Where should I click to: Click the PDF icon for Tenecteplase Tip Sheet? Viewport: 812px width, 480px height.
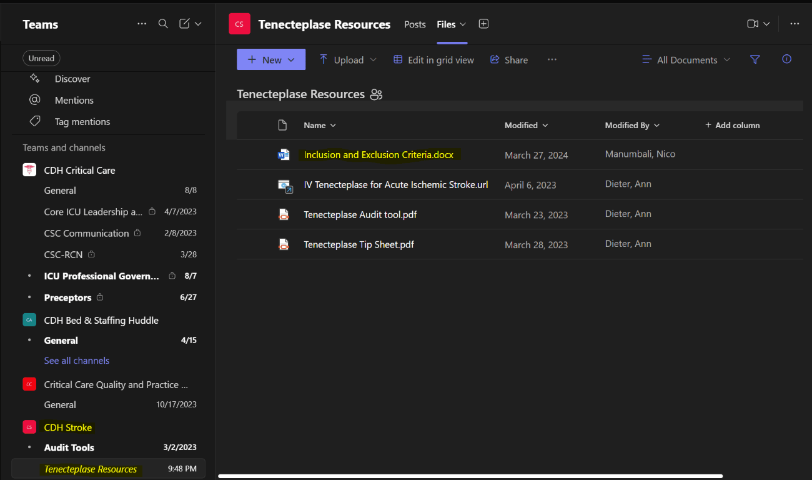point(284,244)
